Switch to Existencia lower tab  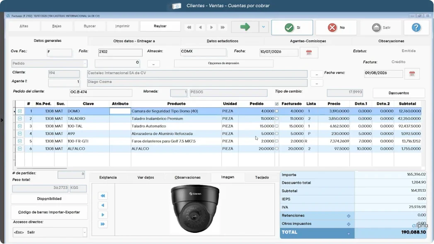click(x=108, y=177)
